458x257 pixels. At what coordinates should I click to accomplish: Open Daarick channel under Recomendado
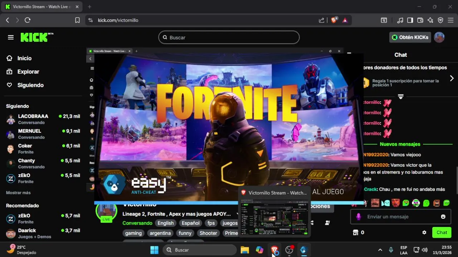click(x=43, y=233)
